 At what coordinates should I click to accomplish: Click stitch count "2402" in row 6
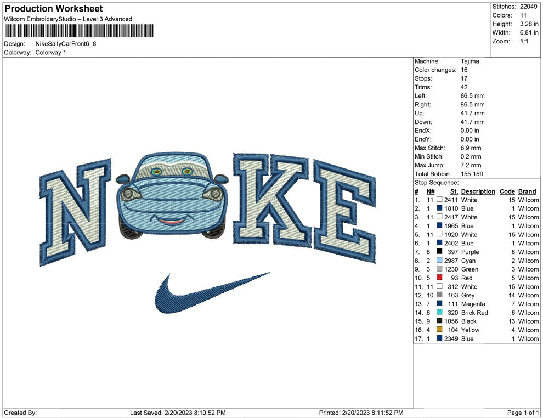pyautogui.click(x=451, y=243)
